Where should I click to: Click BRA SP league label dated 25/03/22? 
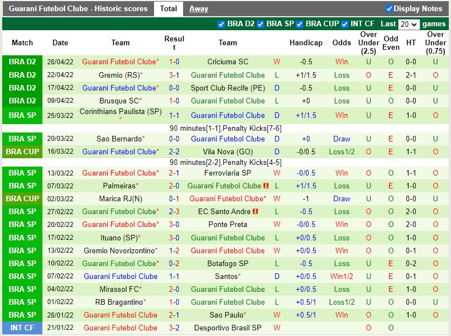[22, 115]
